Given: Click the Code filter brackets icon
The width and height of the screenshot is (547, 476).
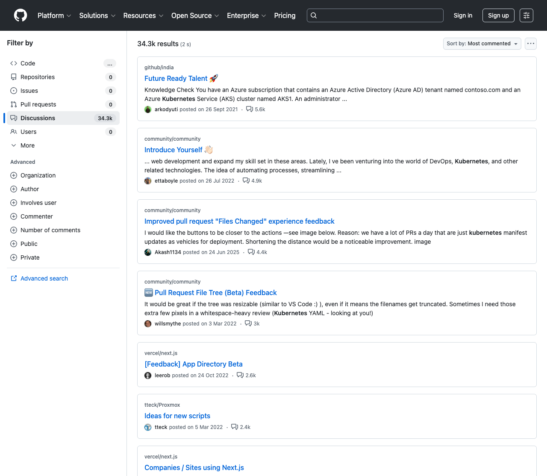Looking at the screenshot, I should coord(14,63).
